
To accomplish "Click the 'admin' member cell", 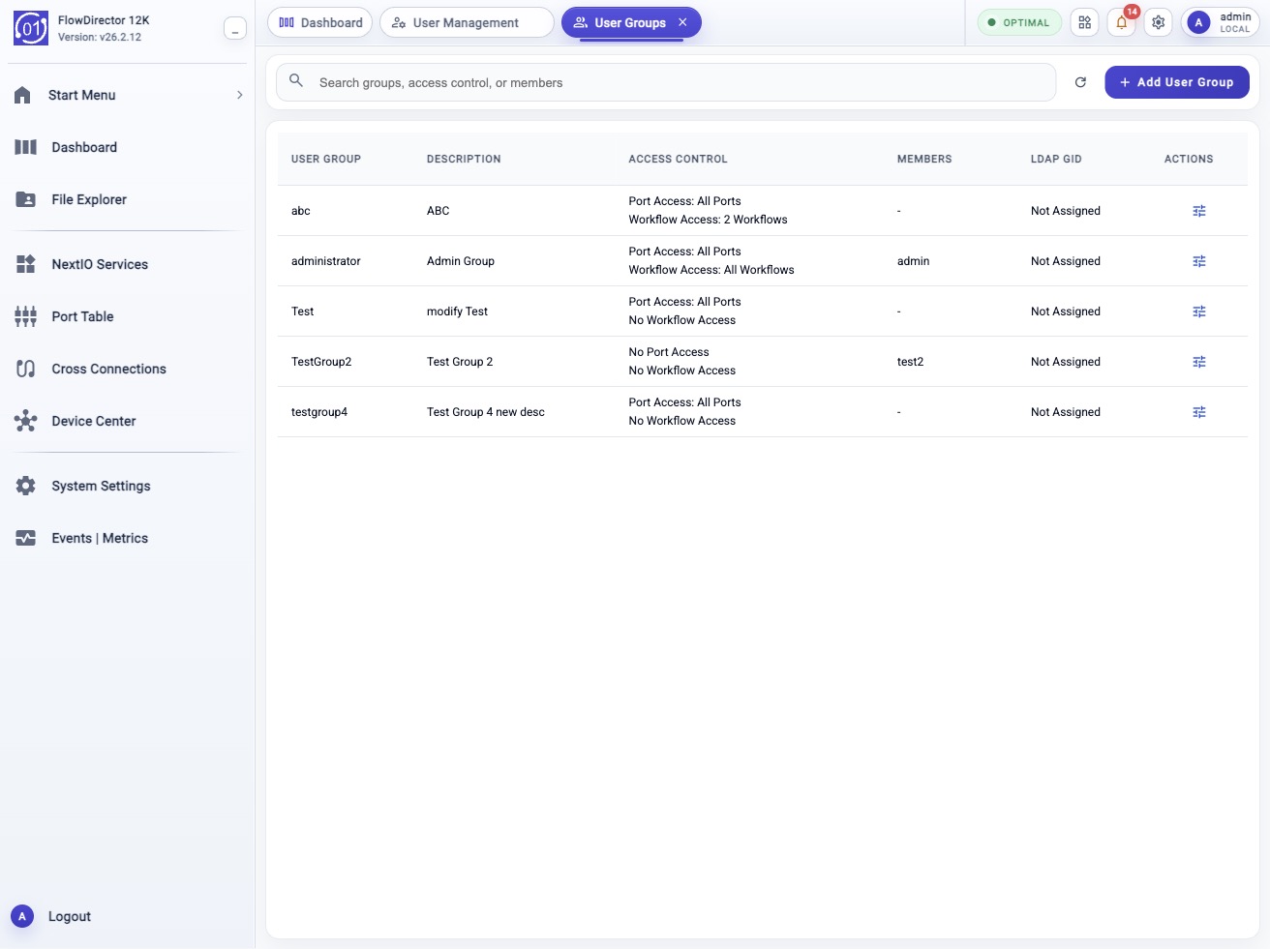I will 913,261.
